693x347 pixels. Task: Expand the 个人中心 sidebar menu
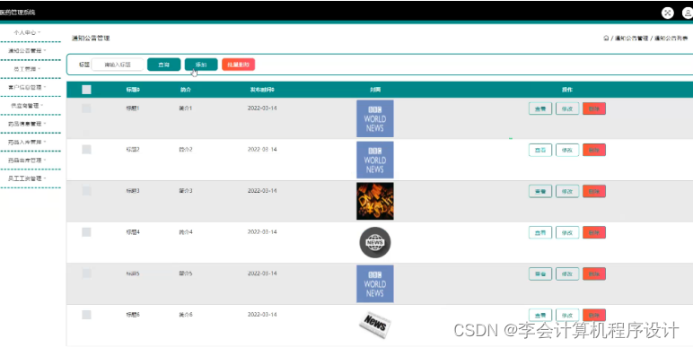27,32
